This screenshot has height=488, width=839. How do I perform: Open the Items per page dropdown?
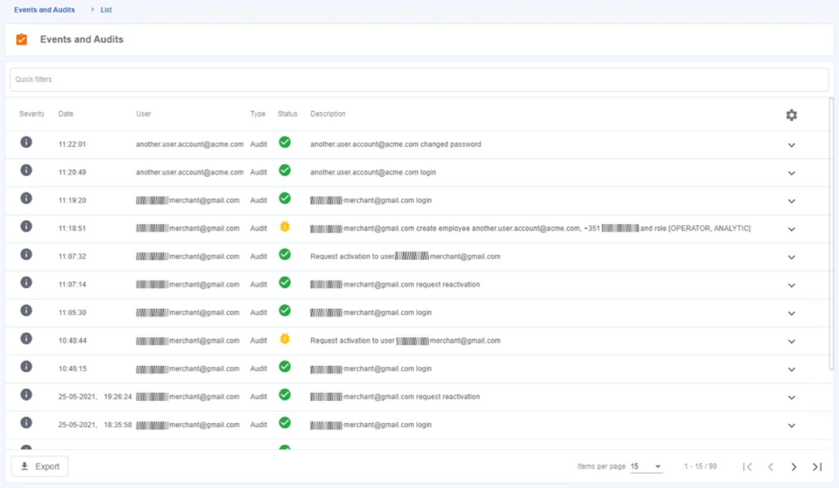pyautogui.click(x=646, y=466)
